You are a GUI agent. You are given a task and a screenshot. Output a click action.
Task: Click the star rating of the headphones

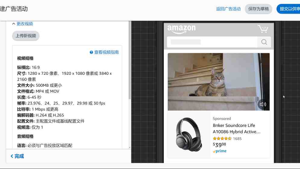coord(222,139)
